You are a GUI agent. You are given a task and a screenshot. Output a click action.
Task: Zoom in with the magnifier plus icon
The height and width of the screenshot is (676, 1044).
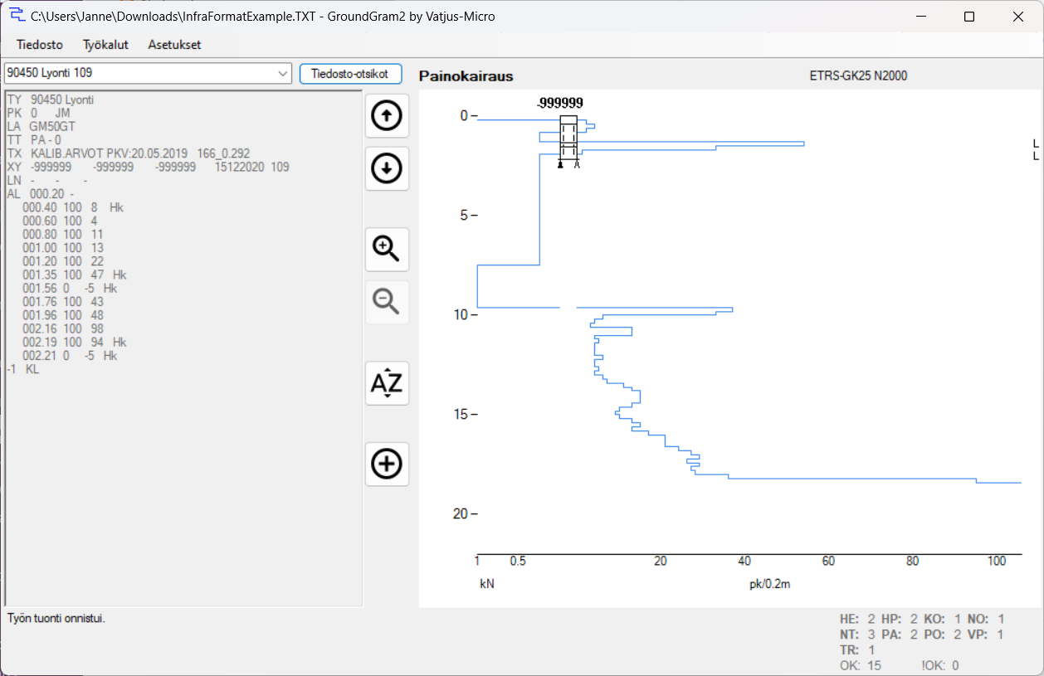(387, 249)
